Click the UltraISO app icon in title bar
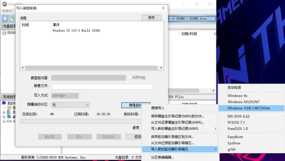 pyautogui.click(x=5, y=4)
